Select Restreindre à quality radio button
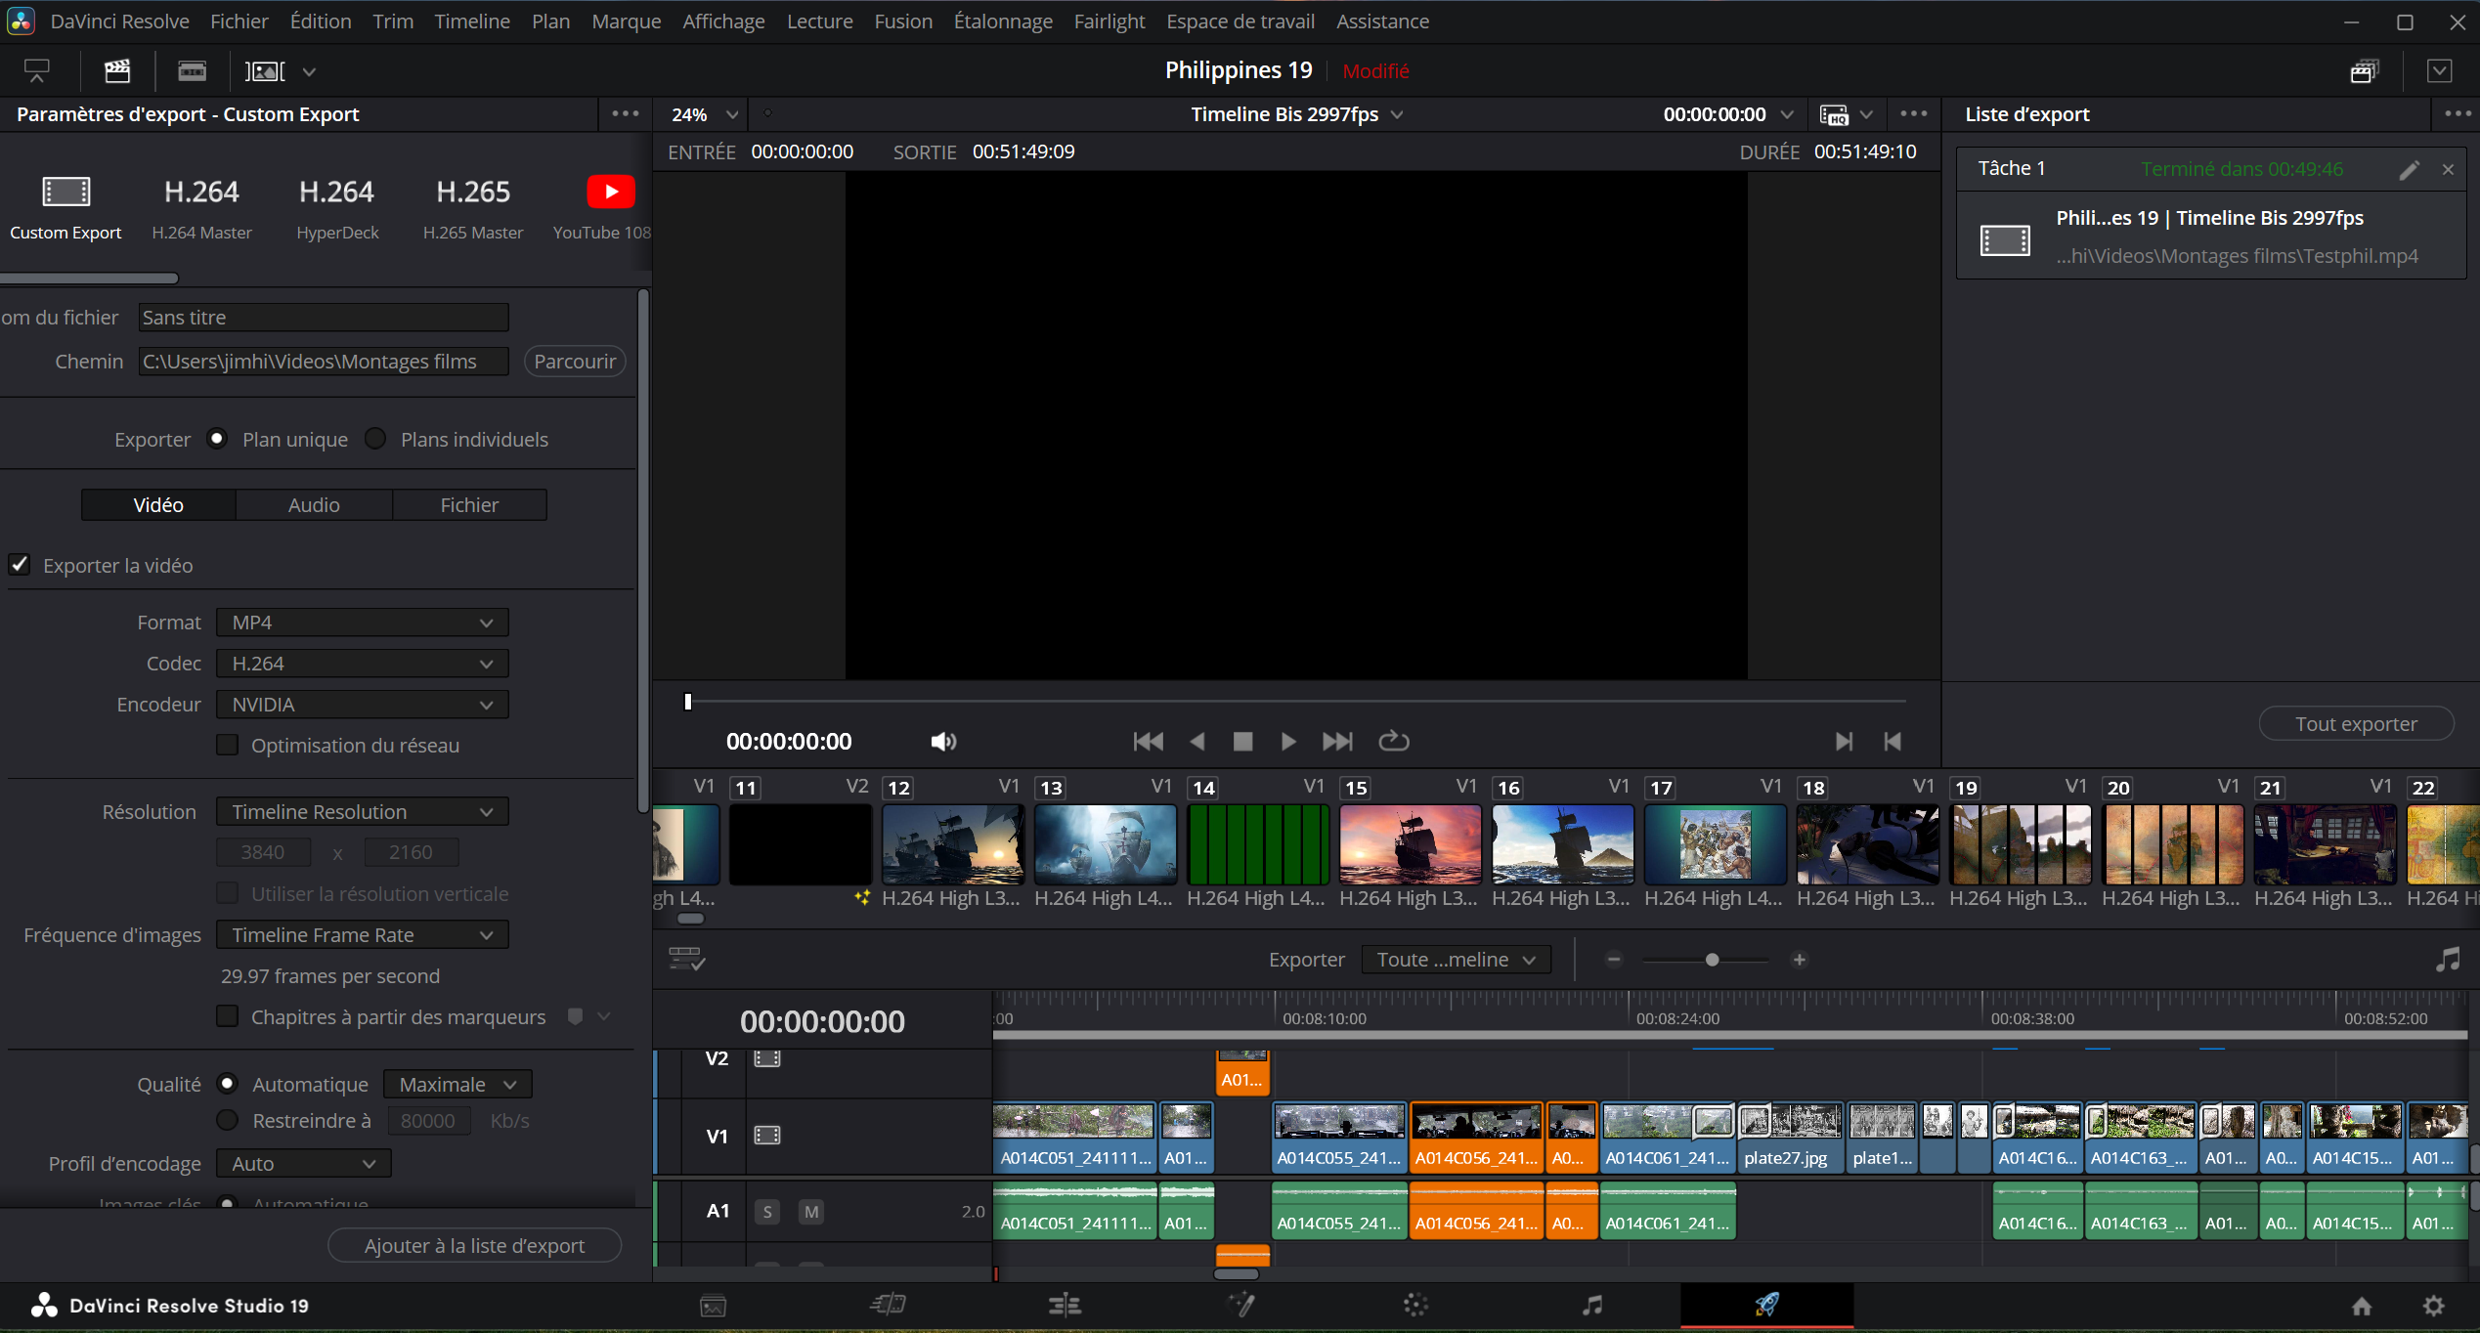2480x1333 pixels. (227, 1120)
